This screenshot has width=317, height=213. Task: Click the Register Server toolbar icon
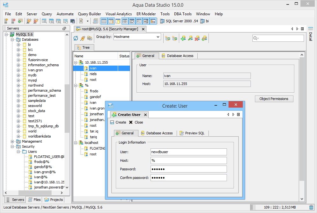[6, 21]
